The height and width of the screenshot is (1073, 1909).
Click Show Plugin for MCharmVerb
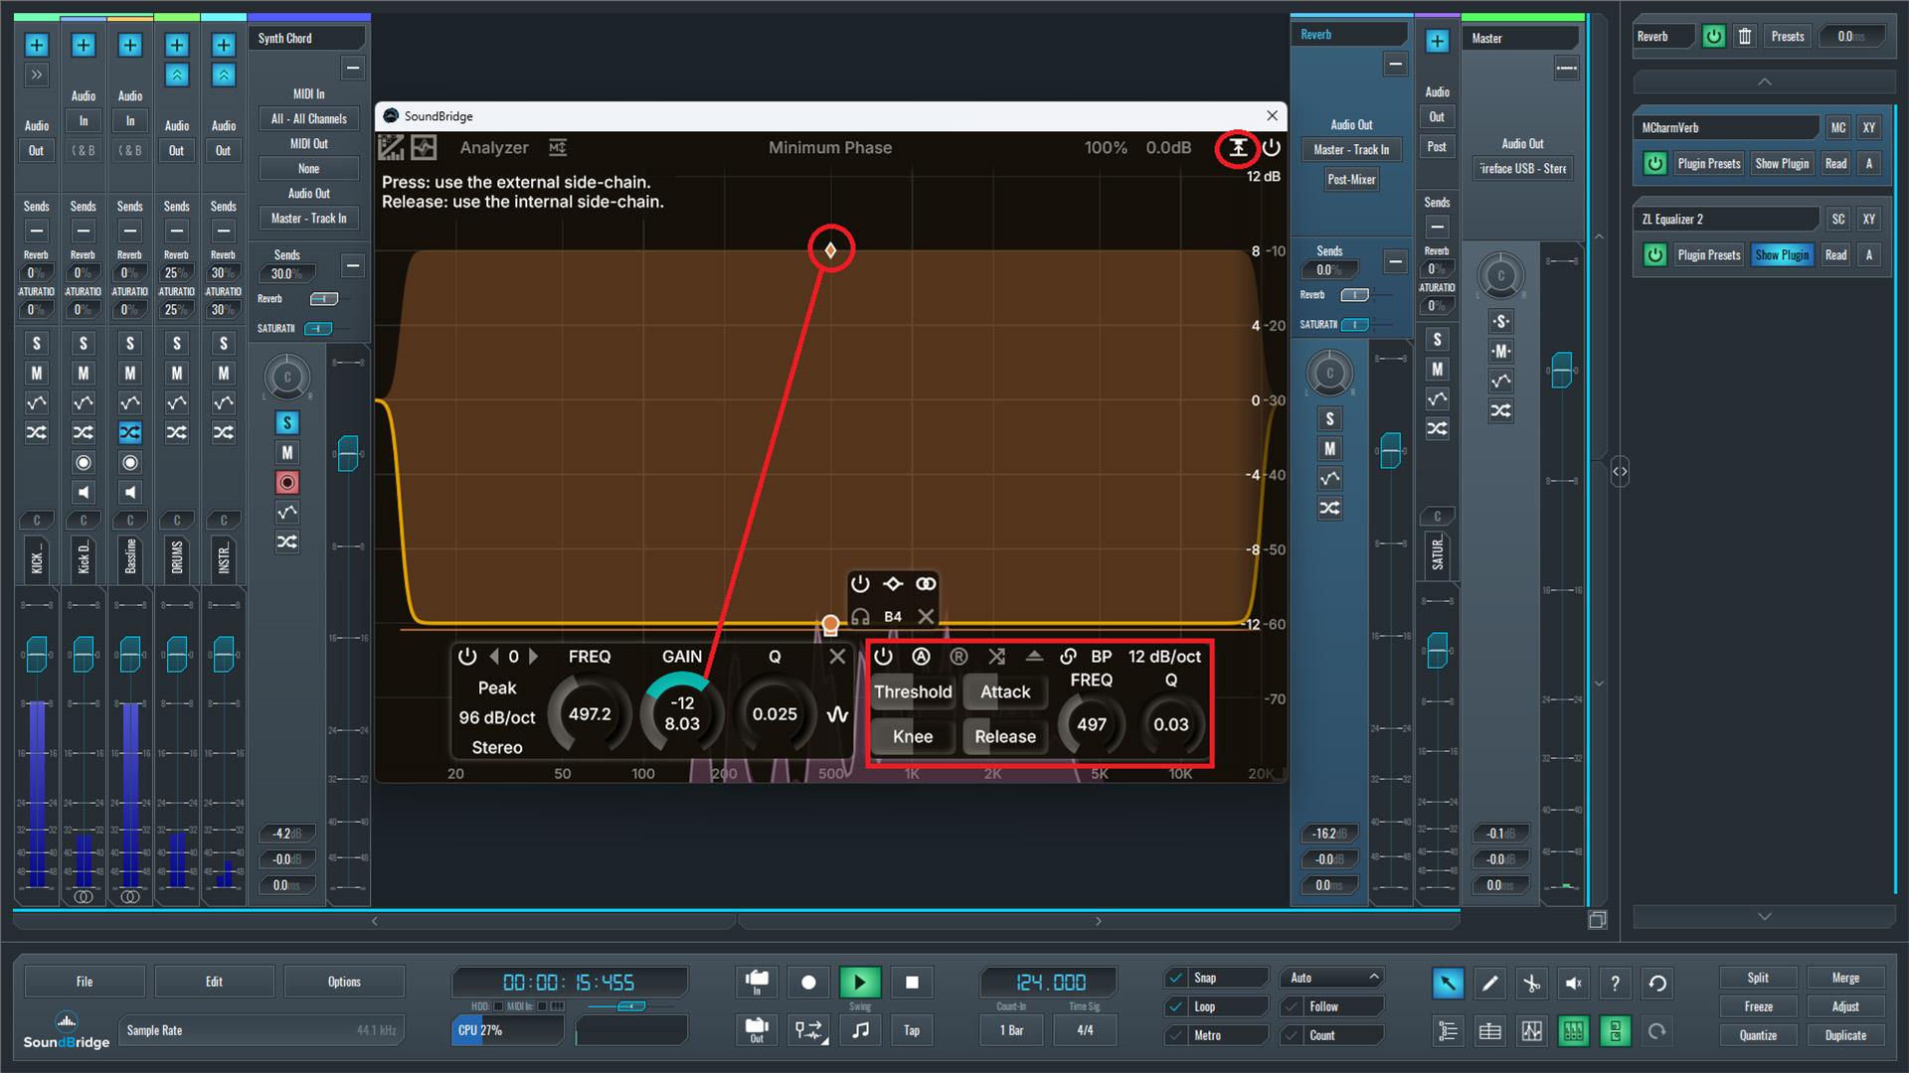click(x=1782, y=164)
